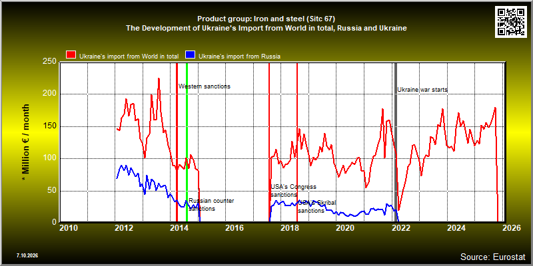Click the y-axis value "50"

(52, 190)
